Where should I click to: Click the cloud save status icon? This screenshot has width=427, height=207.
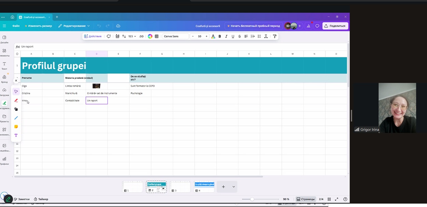[x=118, y=26]
